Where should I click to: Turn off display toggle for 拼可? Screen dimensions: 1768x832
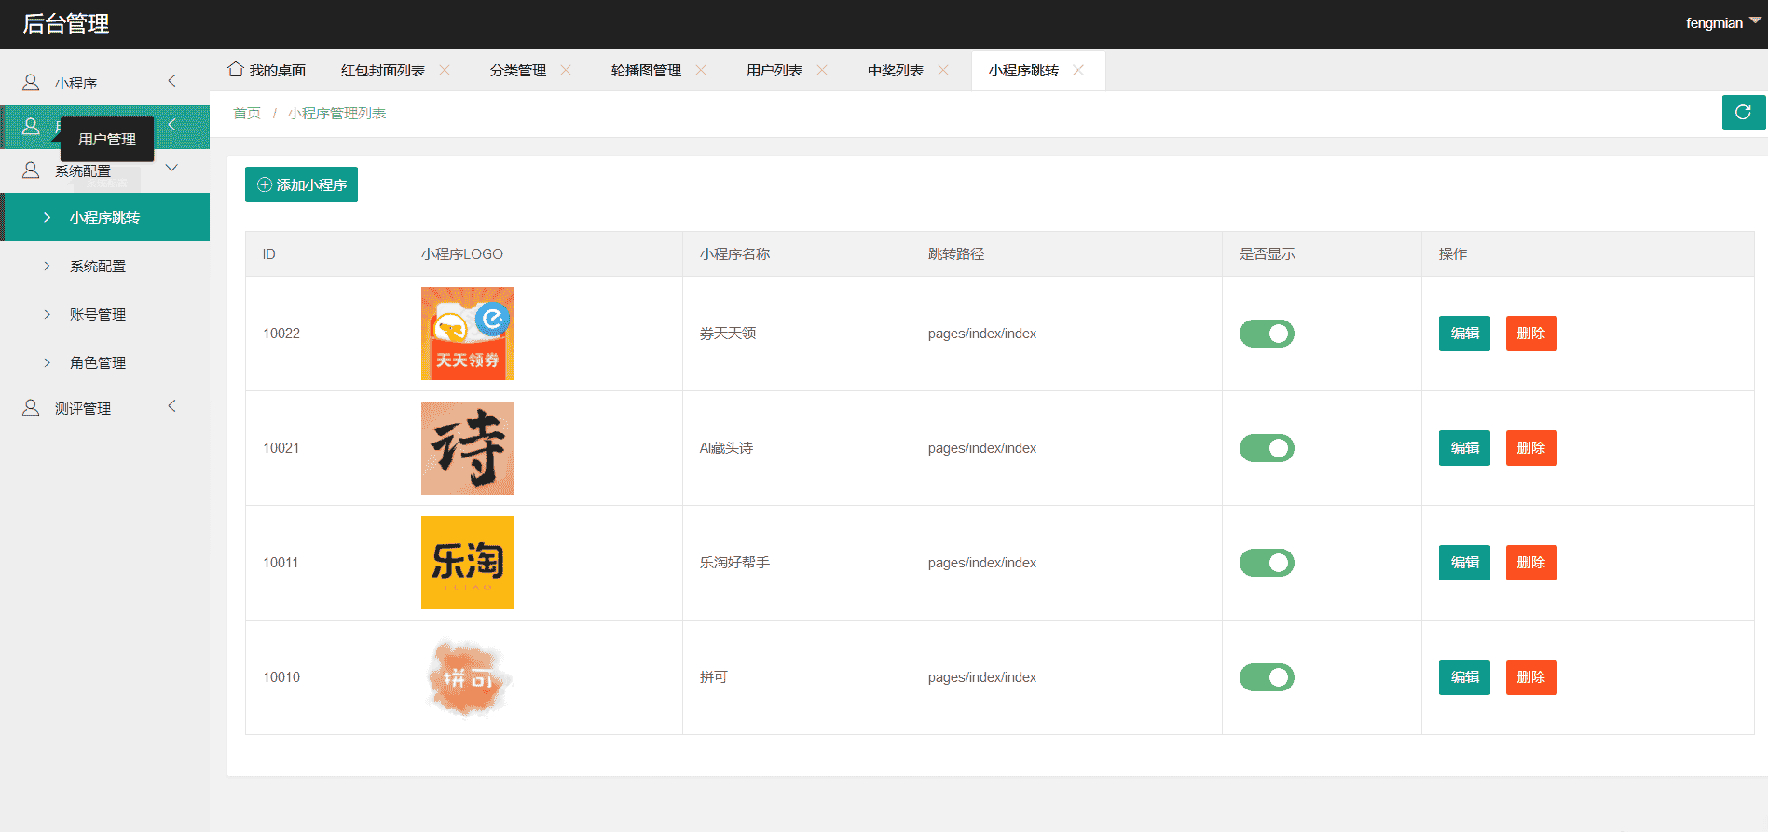pos(1267,677)
